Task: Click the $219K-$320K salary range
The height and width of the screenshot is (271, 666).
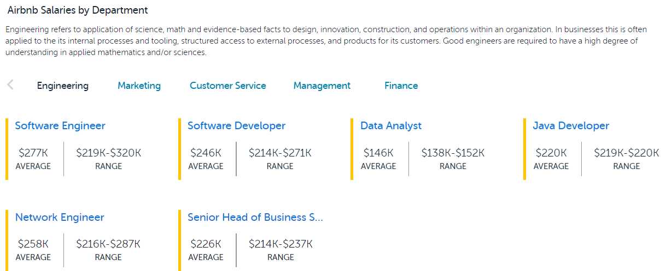Action: click(x=108, y=153)
